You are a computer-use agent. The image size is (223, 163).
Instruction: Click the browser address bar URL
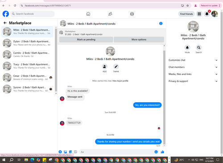(x=48, y=5)
